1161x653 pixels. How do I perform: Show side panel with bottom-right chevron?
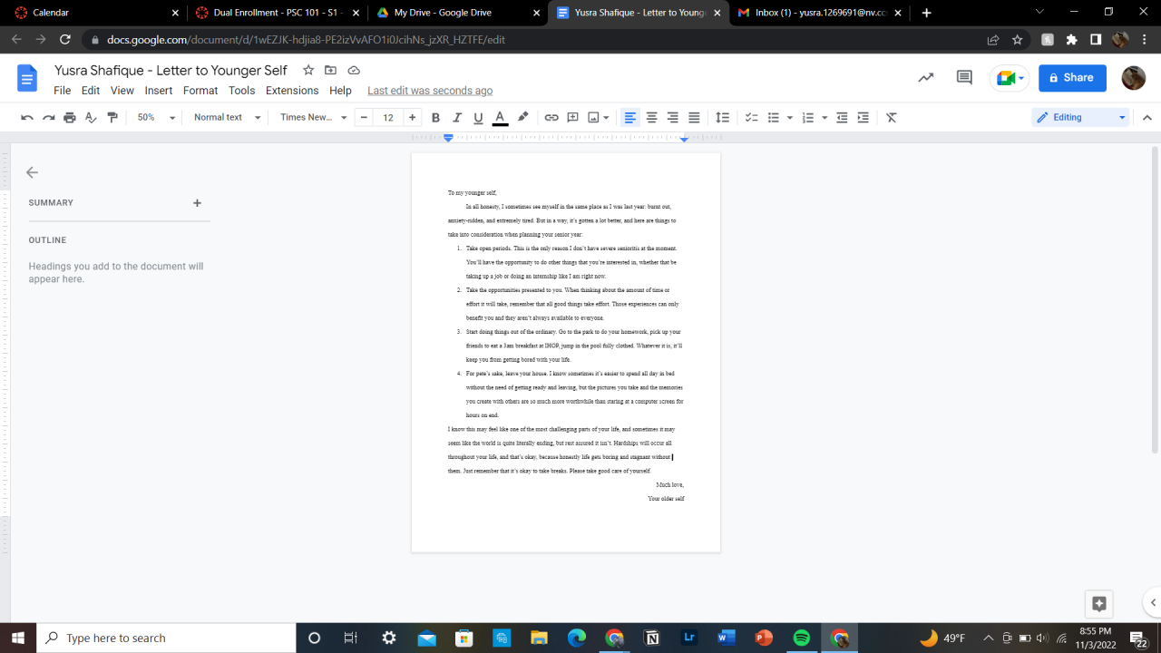(x=1153, y=602)
